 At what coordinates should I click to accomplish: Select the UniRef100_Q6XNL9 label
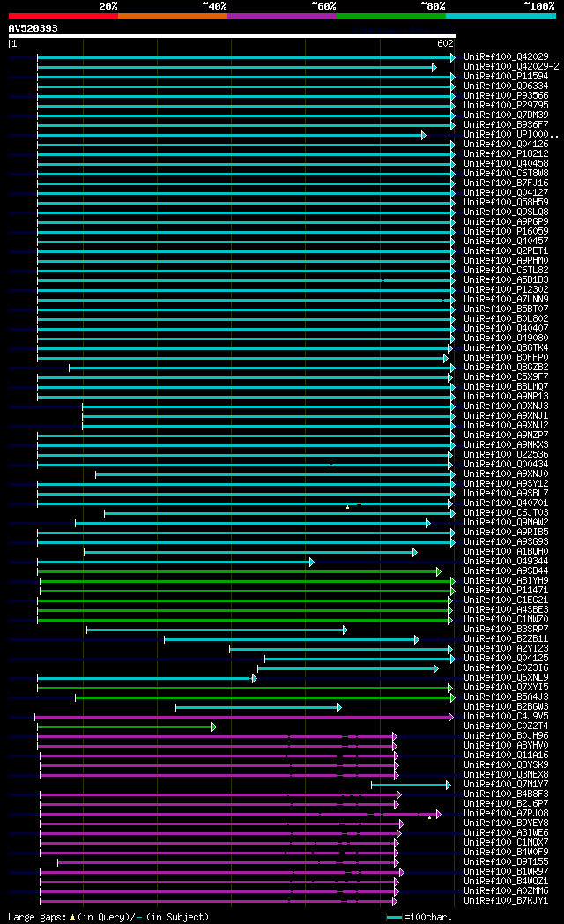(506, 678)
